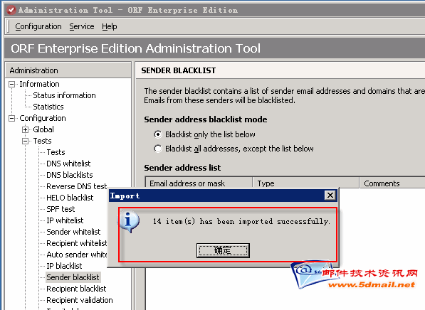Image resolution: width=425 pixels, height=310 pixels.
Task: Open IP blacklist settings
Action: 64,266
